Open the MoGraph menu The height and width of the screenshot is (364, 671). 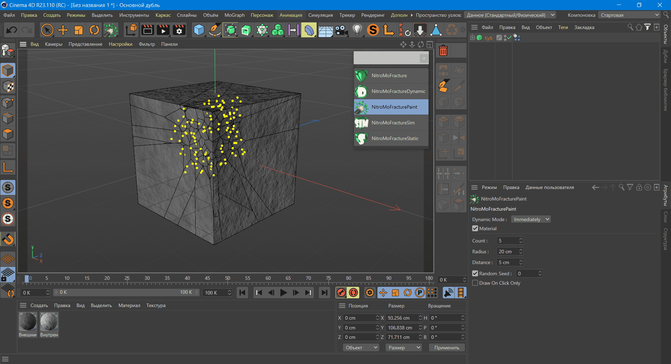point(235,15)
